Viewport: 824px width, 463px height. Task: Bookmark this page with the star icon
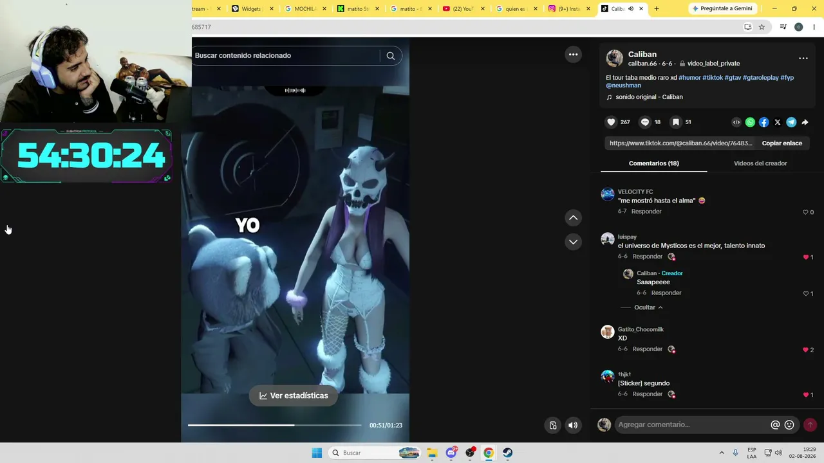point(762,27)
